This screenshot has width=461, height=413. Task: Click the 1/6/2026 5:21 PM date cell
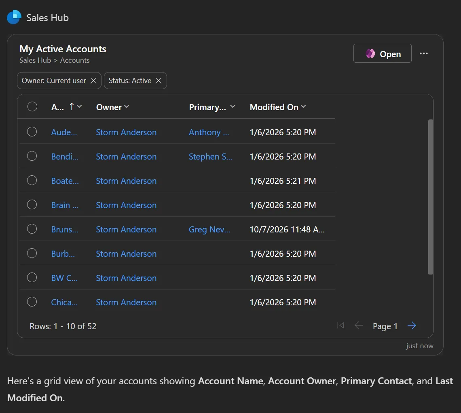tap(283, 181)
